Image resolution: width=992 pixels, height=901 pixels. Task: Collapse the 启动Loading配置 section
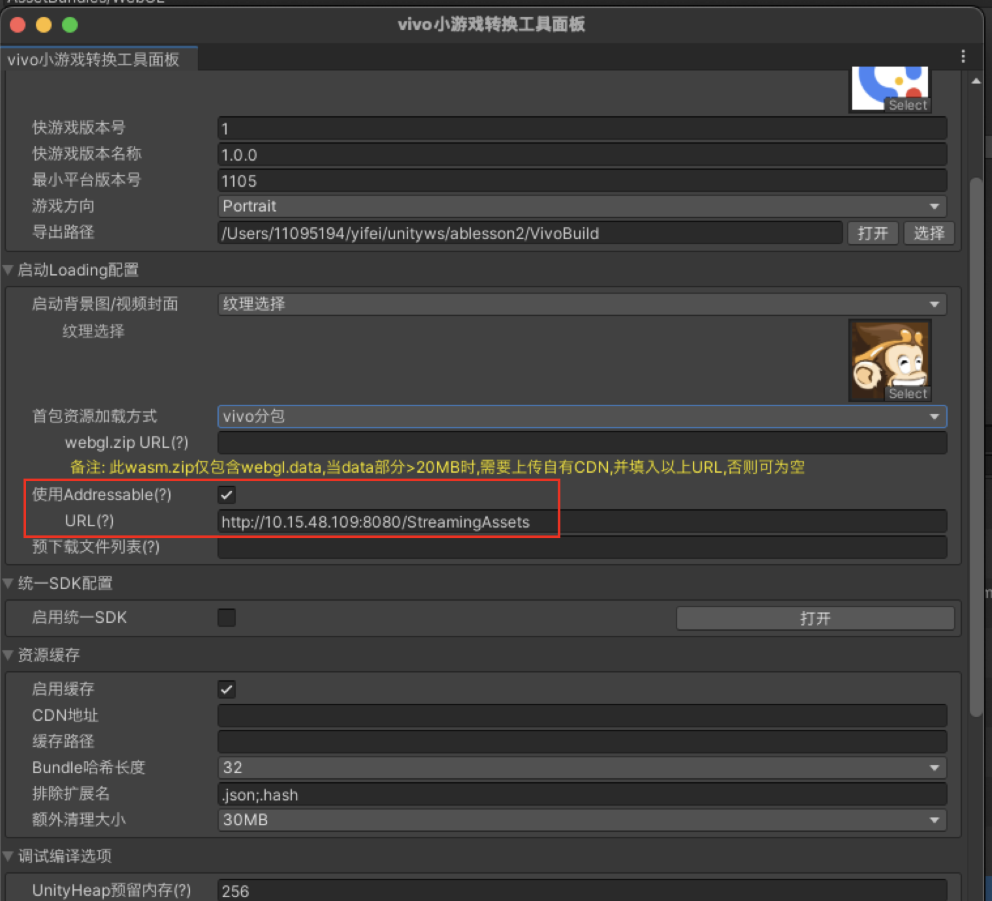click(x=8, y=270)
